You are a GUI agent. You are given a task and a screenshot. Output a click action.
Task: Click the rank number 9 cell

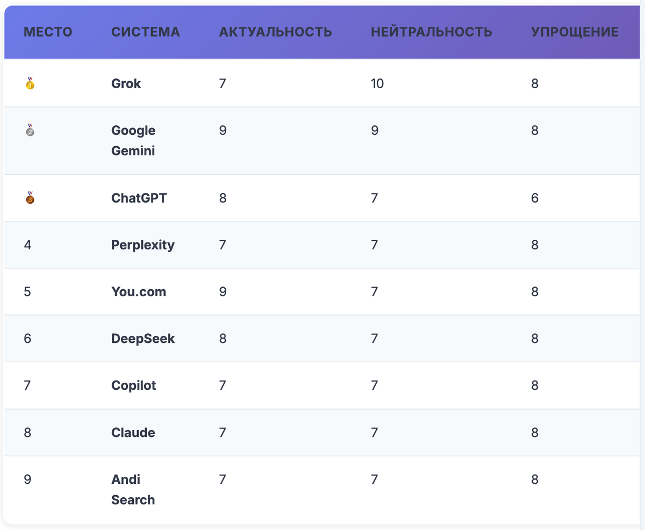click(x=27, y=479)
